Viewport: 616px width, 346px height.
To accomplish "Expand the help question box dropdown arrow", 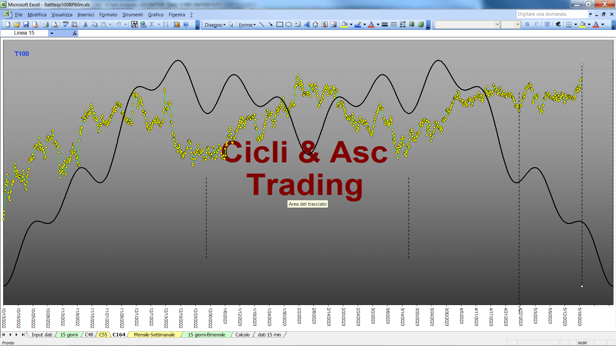I will coord(590,14).
